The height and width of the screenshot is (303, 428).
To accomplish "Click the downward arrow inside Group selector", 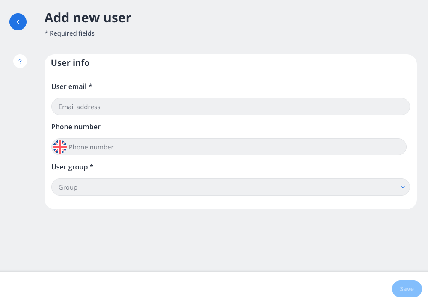I will pos(402,187).
